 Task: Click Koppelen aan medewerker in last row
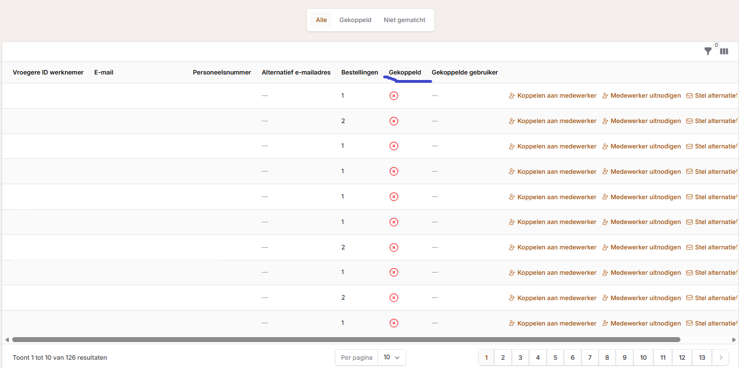click(553, 323)
